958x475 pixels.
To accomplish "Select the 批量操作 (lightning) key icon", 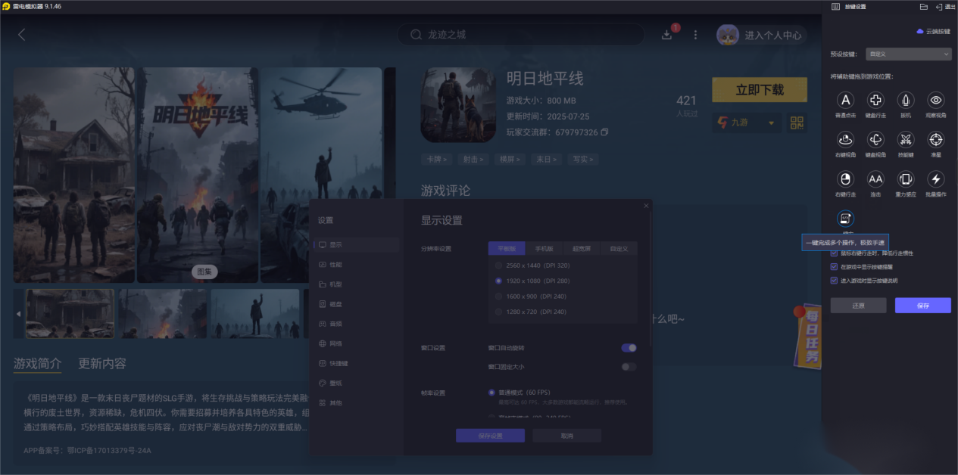I will (x=936, y=179).
